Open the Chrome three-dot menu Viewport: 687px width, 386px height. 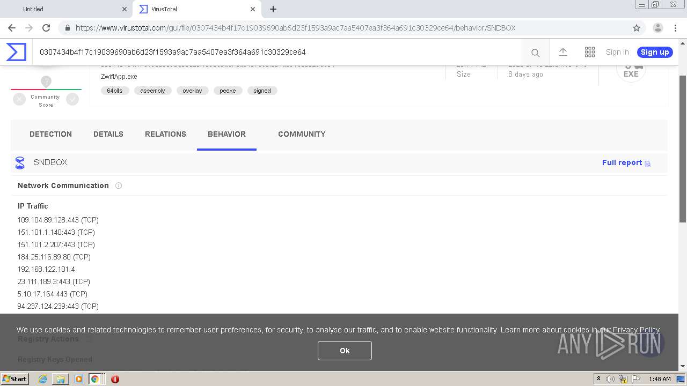point(676,28)
